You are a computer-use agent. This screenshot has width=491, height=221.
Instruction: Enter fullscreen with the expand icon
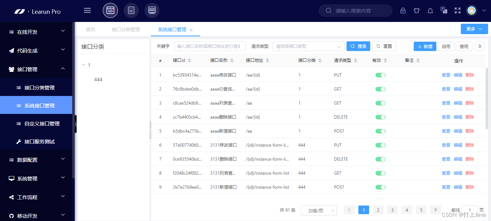457,10
